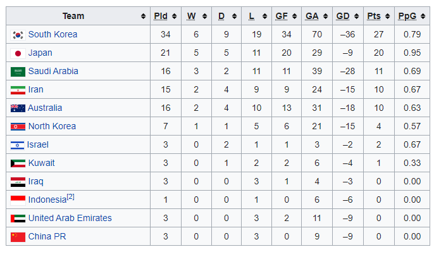Click the China PR flag icon
Screen dimensions: 434x254
pyautogui.click(x=18, y=237)
